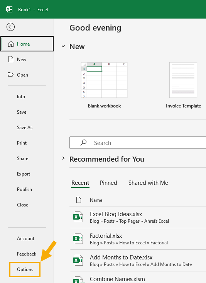Expand the Recommended for You section
The width and height of the screenshot is (206, 283).
(x=63, y=159)
